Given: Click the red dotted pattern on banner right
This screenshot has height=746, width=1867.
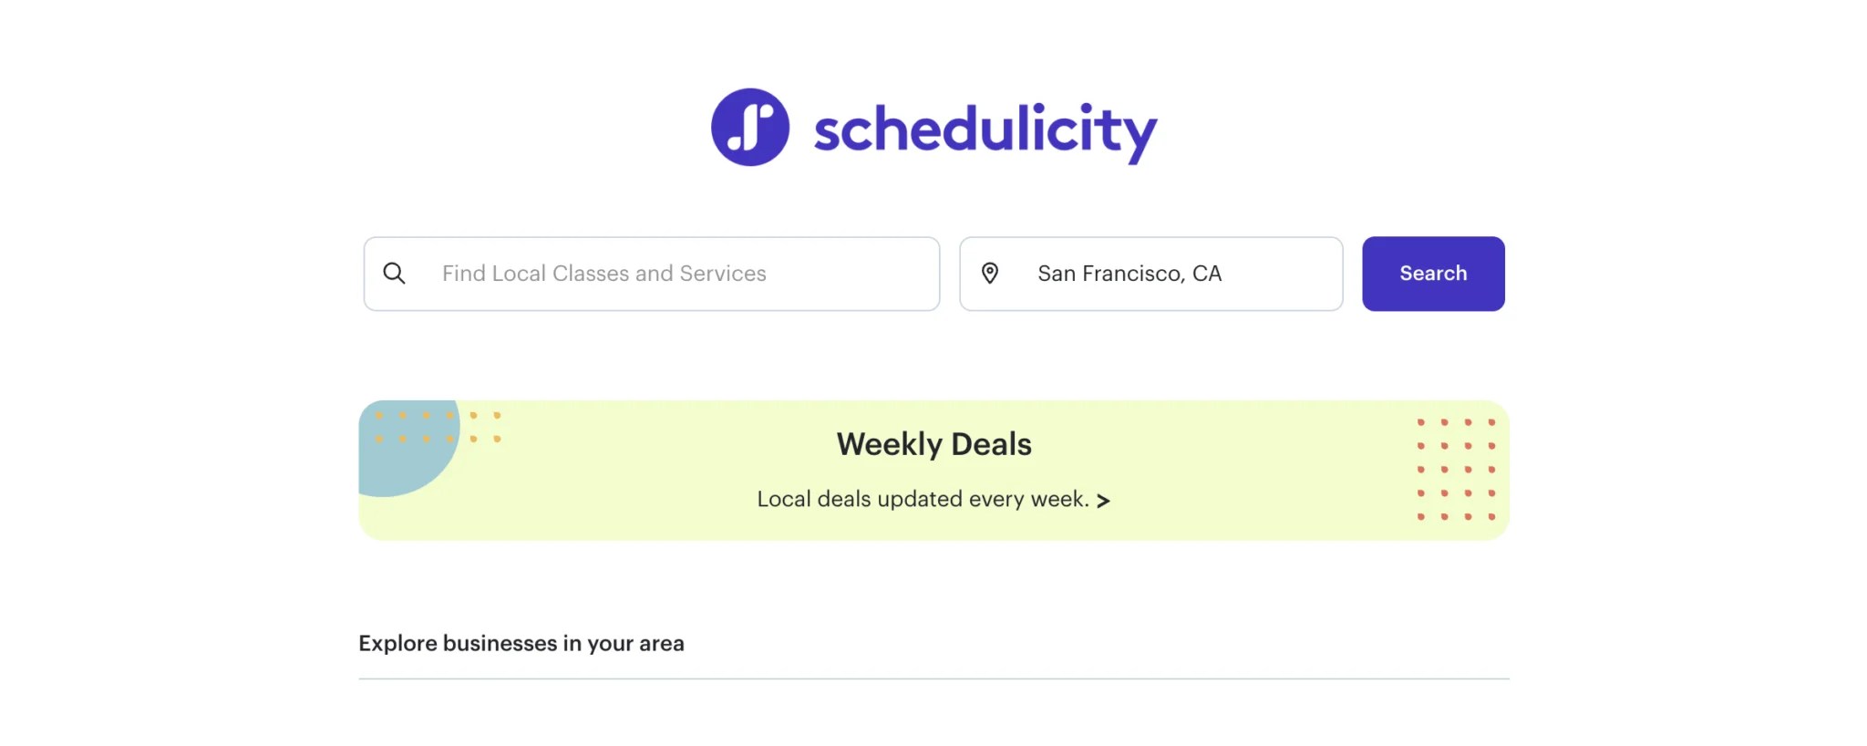Looking at the screenshot, I should pyautogui.click(x=1454, y=470).
